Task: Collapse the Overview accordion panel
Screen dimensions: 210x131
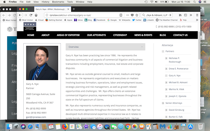Action: tap(142, 47)
